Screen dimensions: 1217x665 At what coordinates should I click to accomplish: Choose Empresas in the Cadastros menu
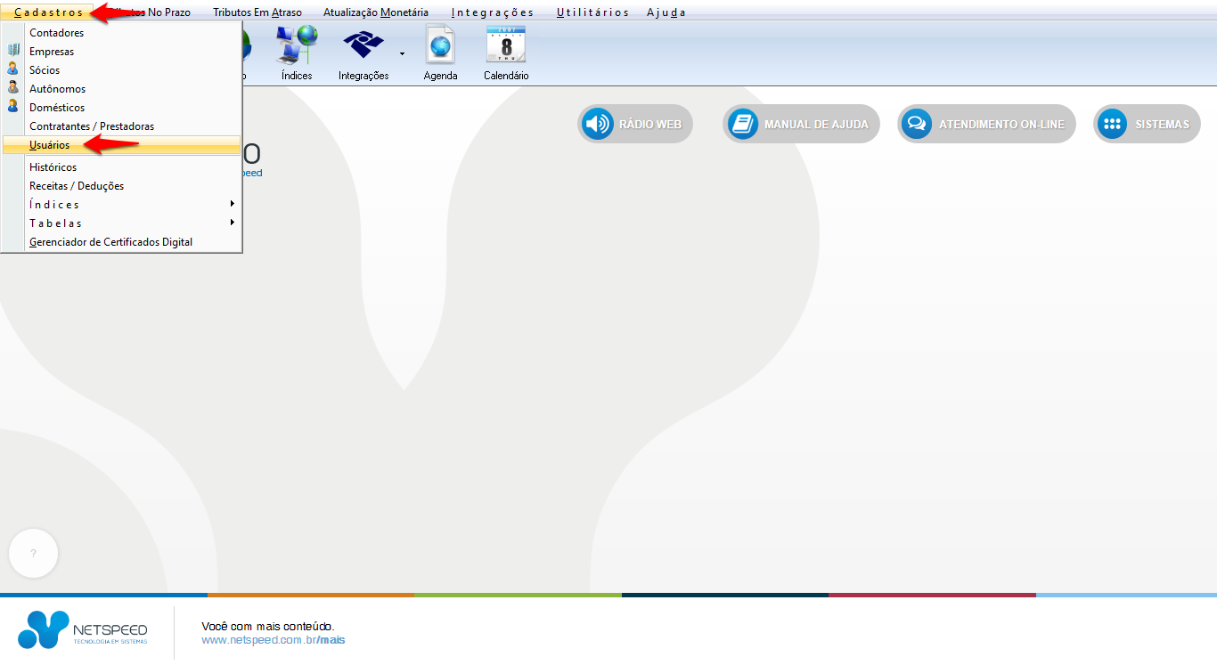[x=52, y=52]
